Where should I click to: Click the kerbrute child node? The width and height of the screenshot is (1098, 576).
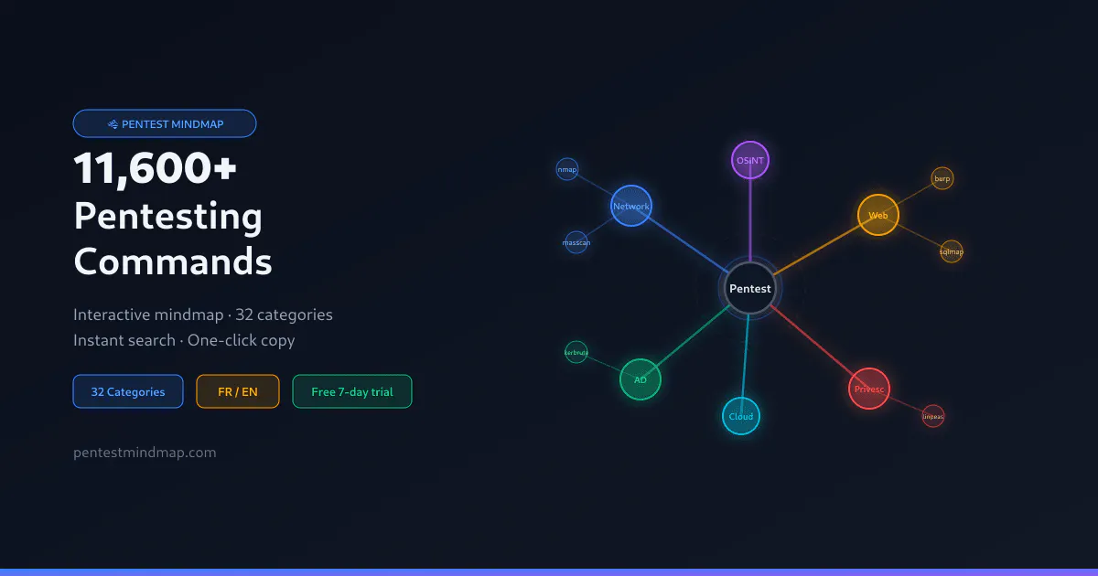tap(576, 352)
